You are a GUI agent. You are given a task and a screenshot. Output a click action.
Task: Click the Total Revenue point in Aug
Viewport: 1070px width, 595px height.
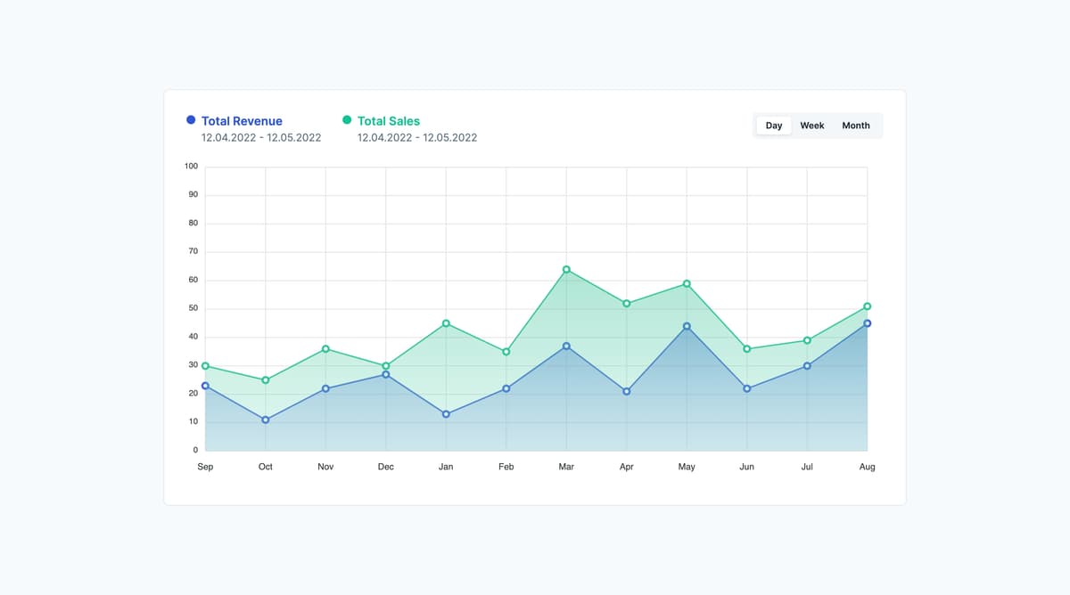coord(867,323)
